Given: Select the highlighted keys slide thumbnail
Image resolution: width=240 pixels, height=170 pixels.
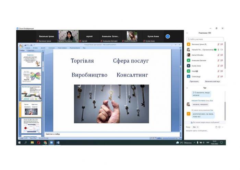Looking at the screenshot, I should pyautogui.click(x=31, y=109).
